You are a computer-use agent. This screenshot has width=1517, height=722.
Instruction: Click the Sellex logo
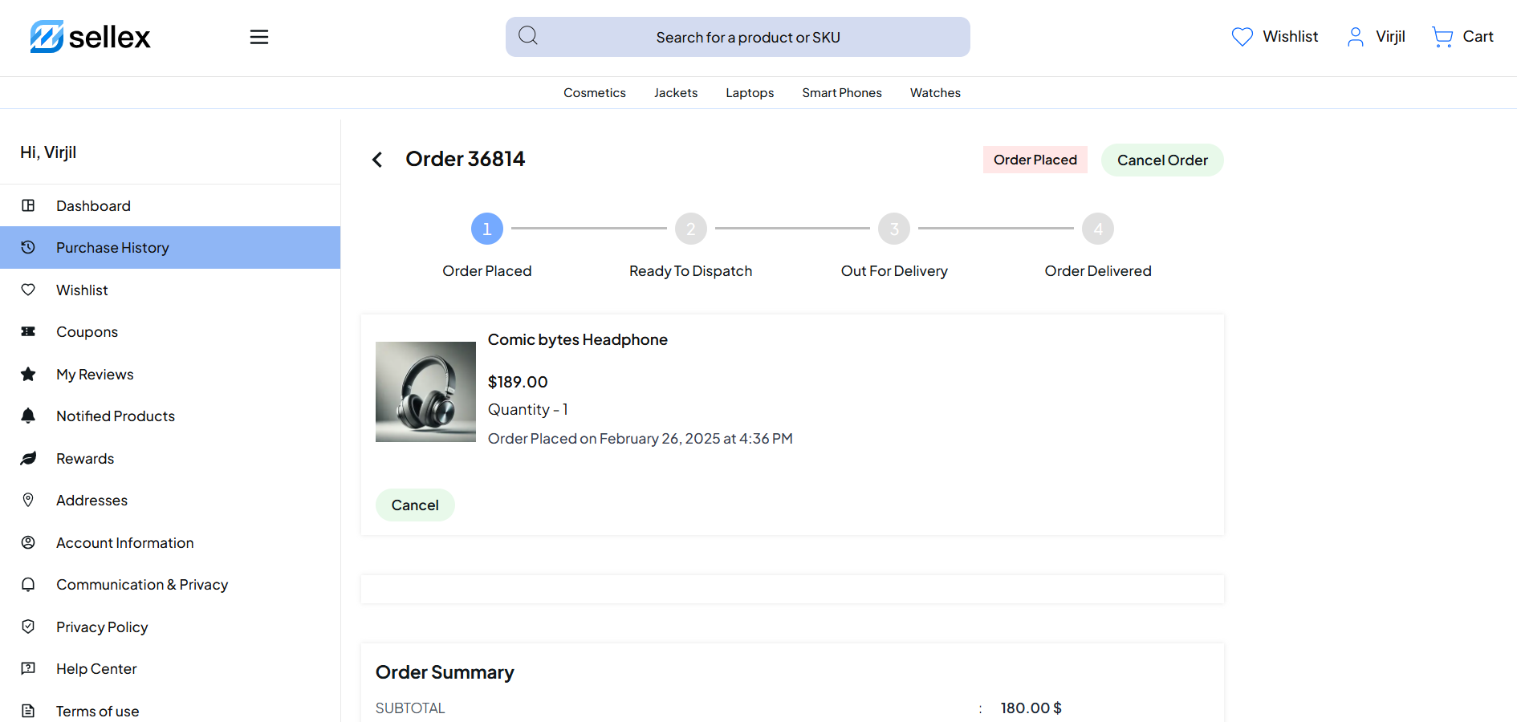pos(90,37)
